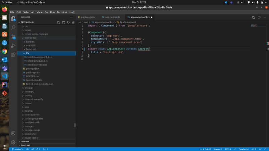Expand the bundles folder
Image resolution: width=269 pixels, height=151 pixels.
pyautogui.click(x=30, y=42)
